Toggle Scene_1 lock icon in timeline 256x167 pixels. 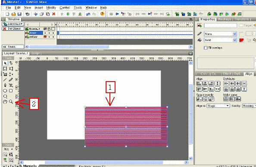pos(49,29)
